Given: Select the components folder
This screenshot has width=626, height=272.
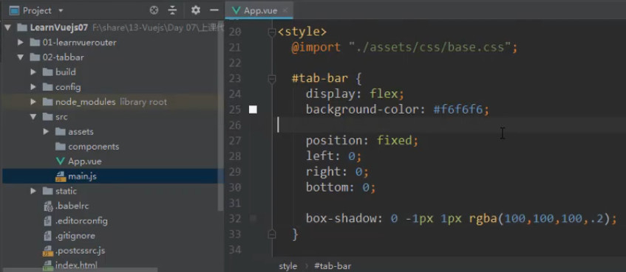Looking at the screenshot, I should click(x=93, y=147).
